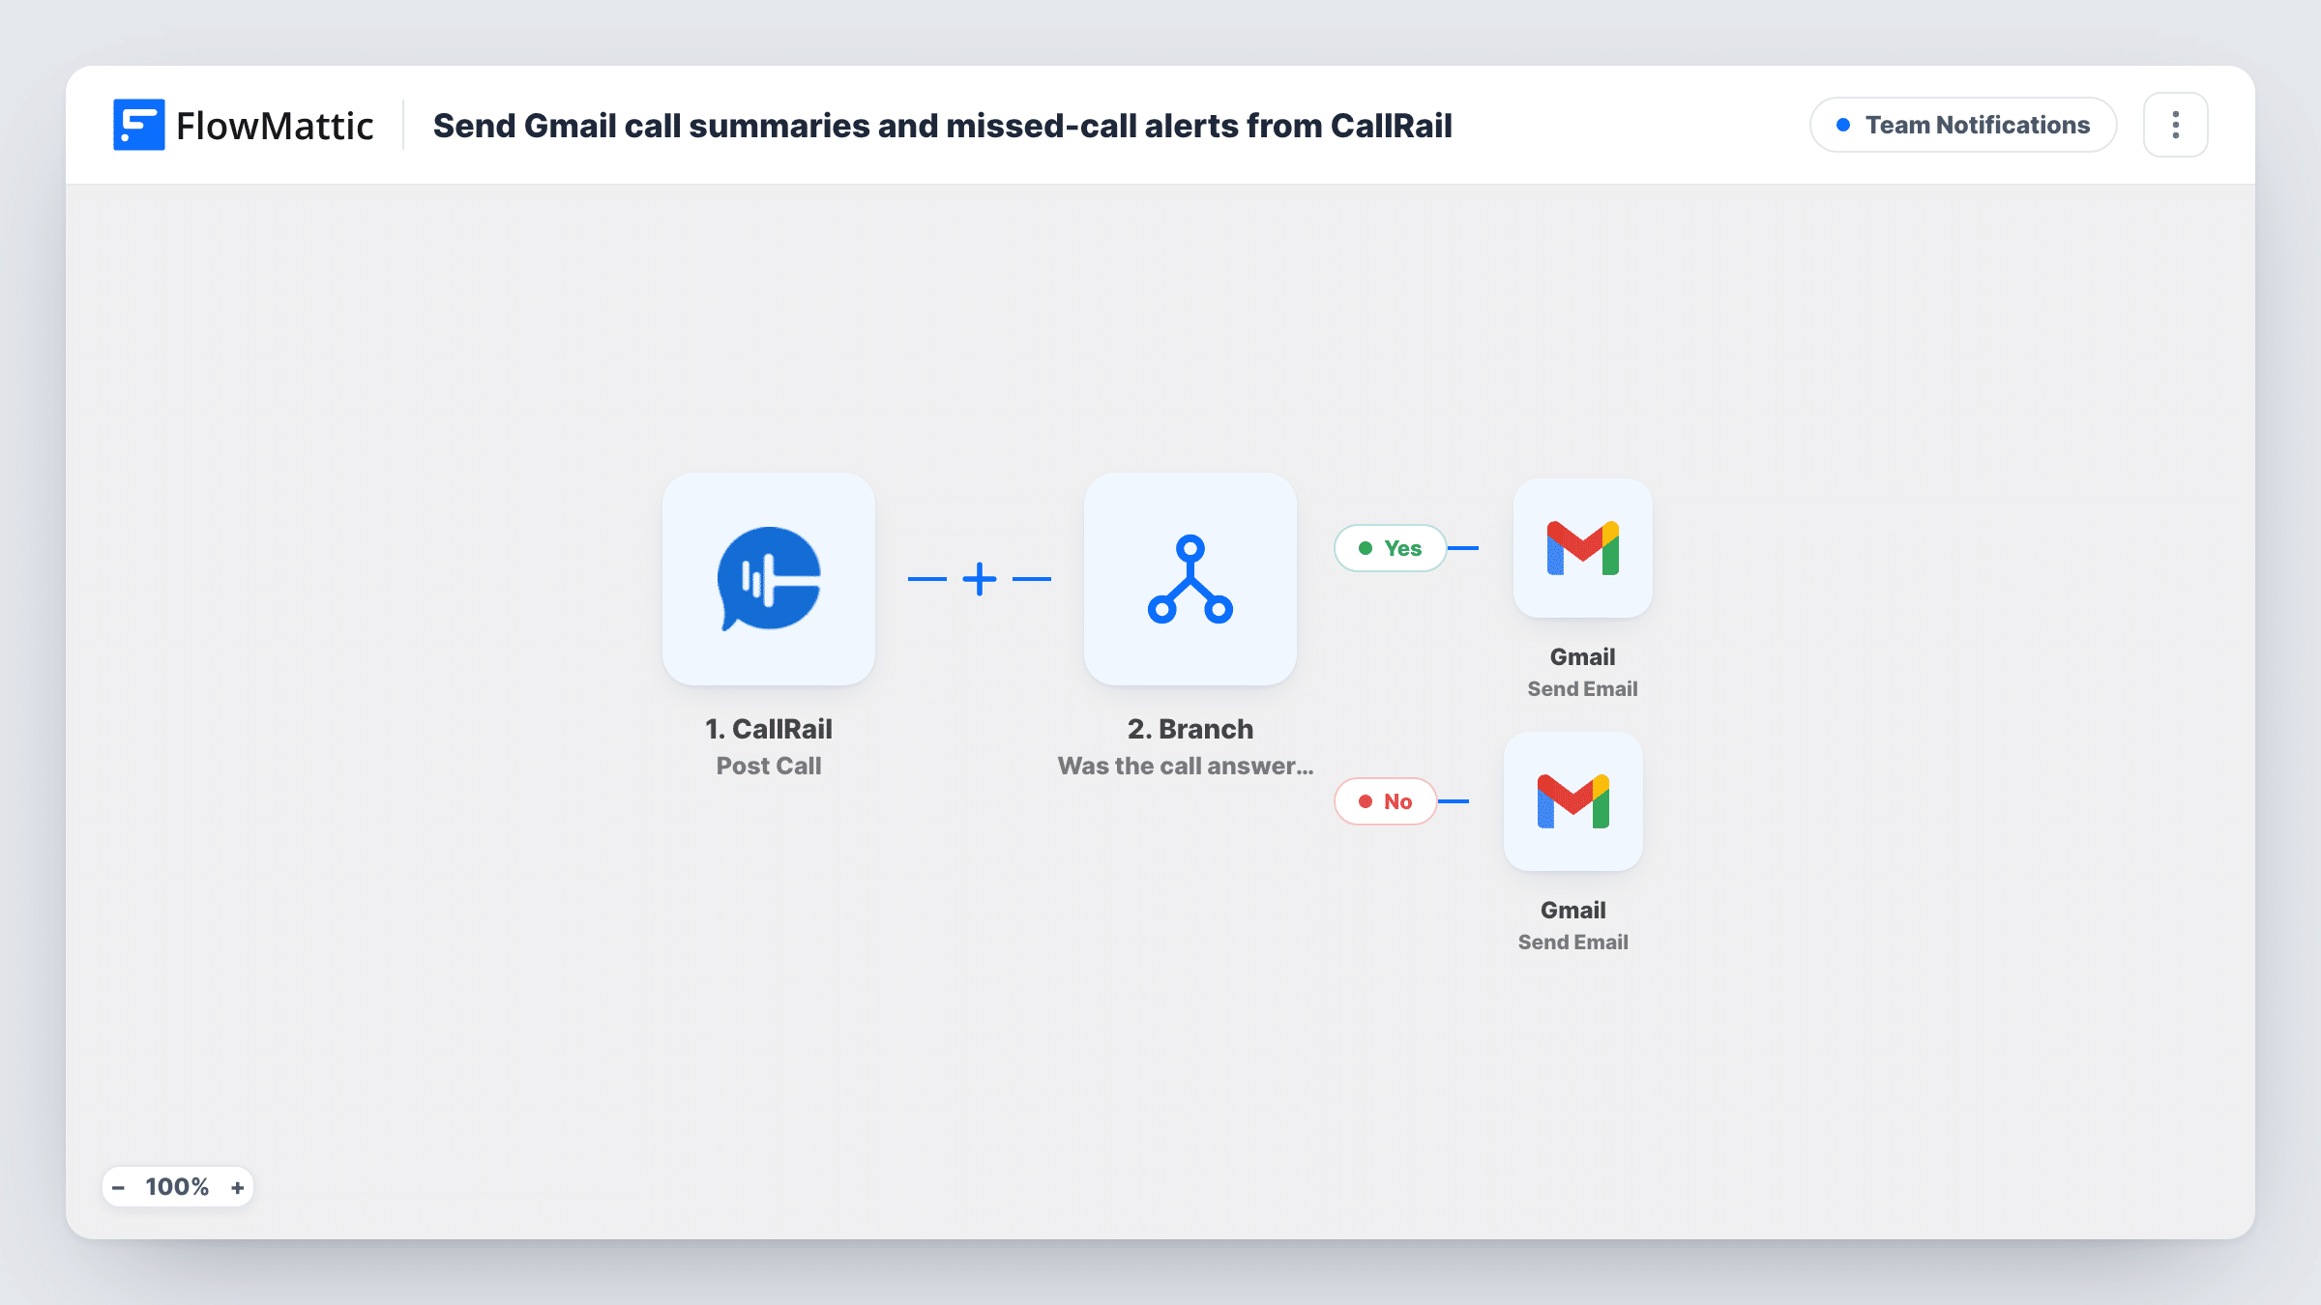Open the Gmail node on Yes branch
This screenshot has width=2321, height=1305.
[x=1583, y=548]
